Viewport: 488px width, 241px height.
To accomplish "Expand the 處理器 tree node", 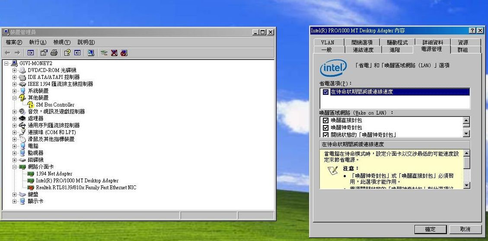I will (x=14, y=118).
